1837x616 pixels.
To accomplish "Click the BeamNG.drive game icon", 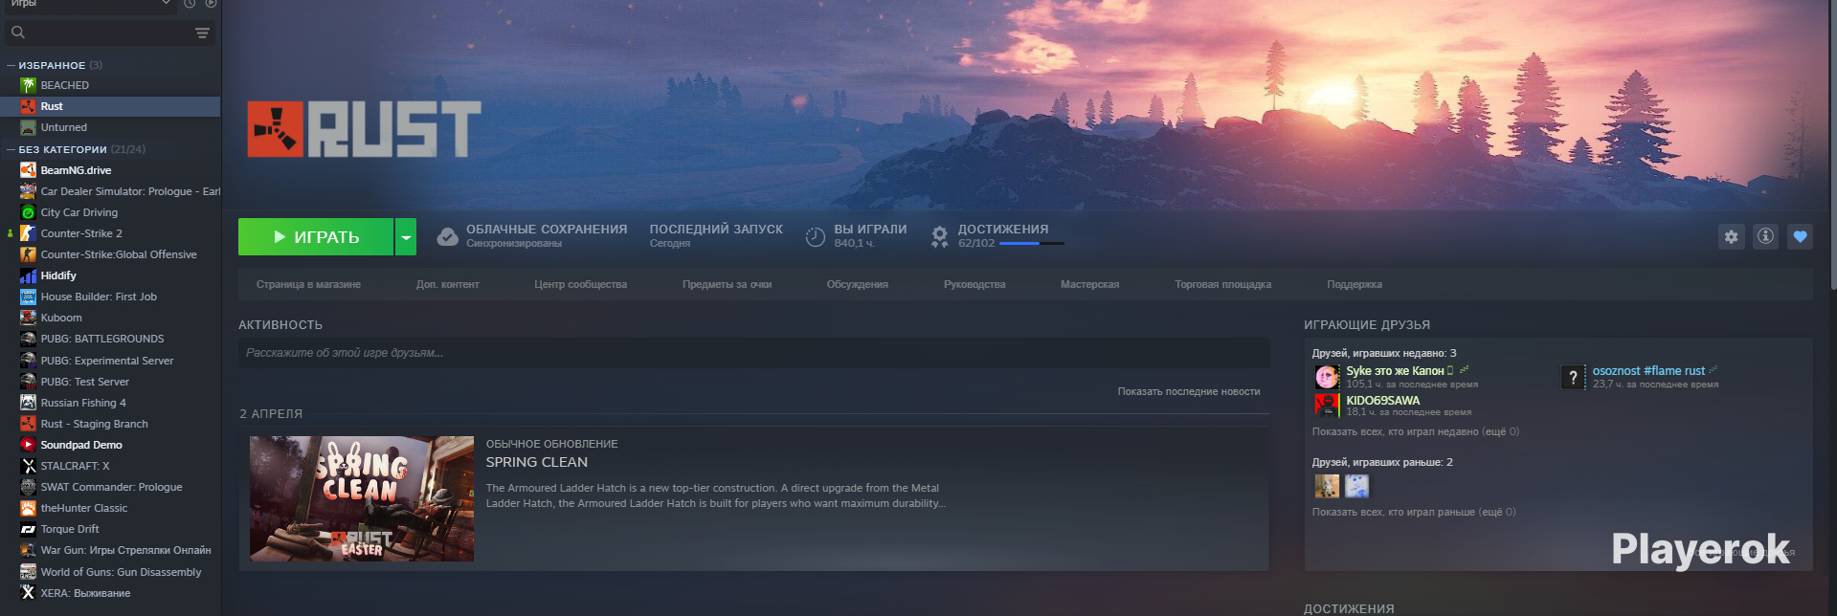I will pos(28,170).
